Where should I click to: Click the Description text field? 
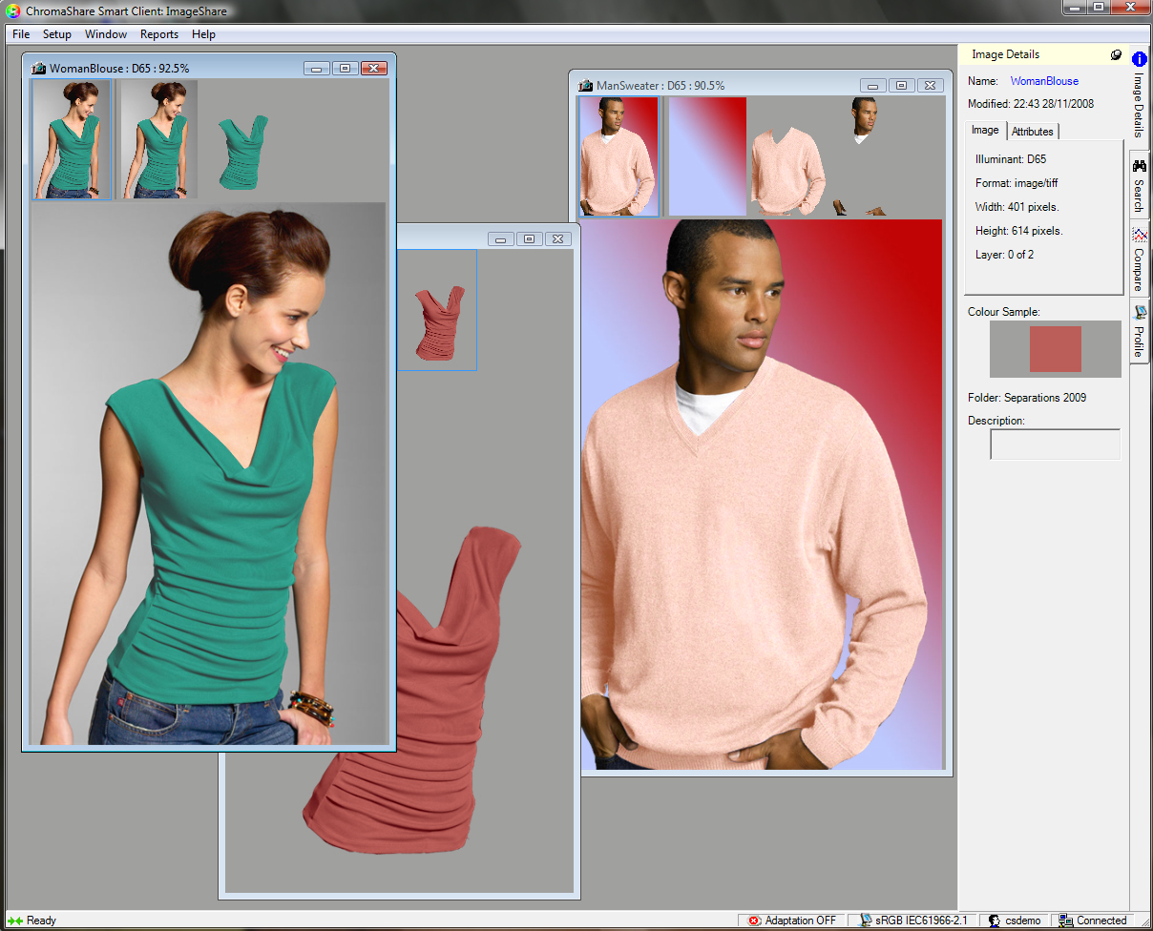point(1055,444)
